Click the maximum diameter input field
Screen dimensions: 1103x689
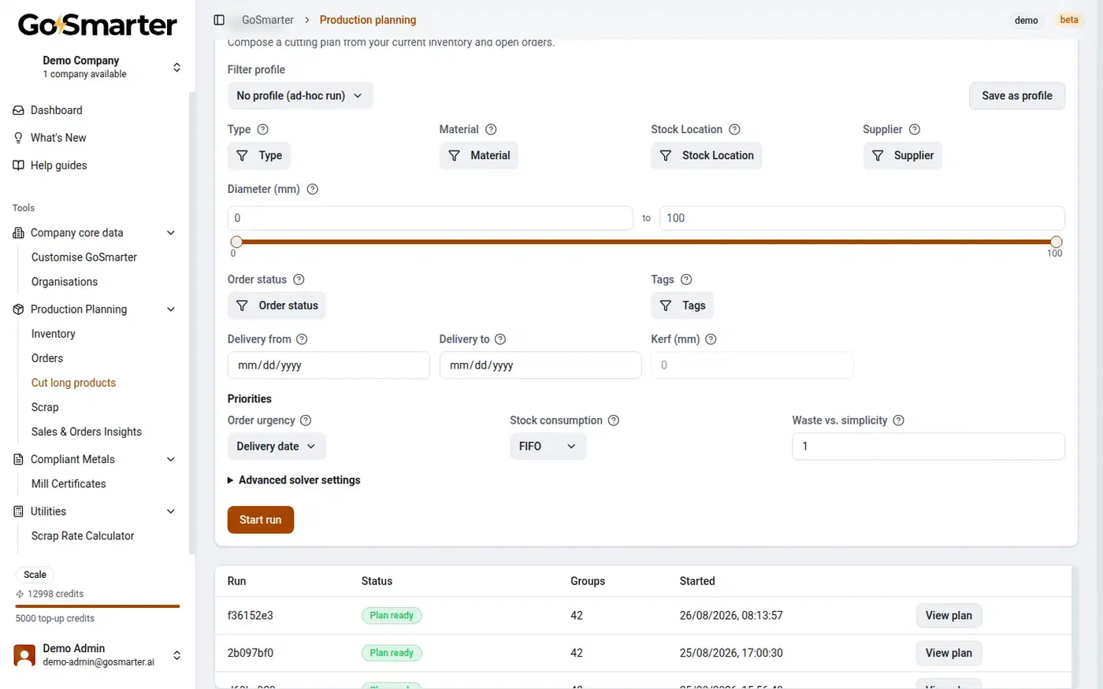point(862,218)
